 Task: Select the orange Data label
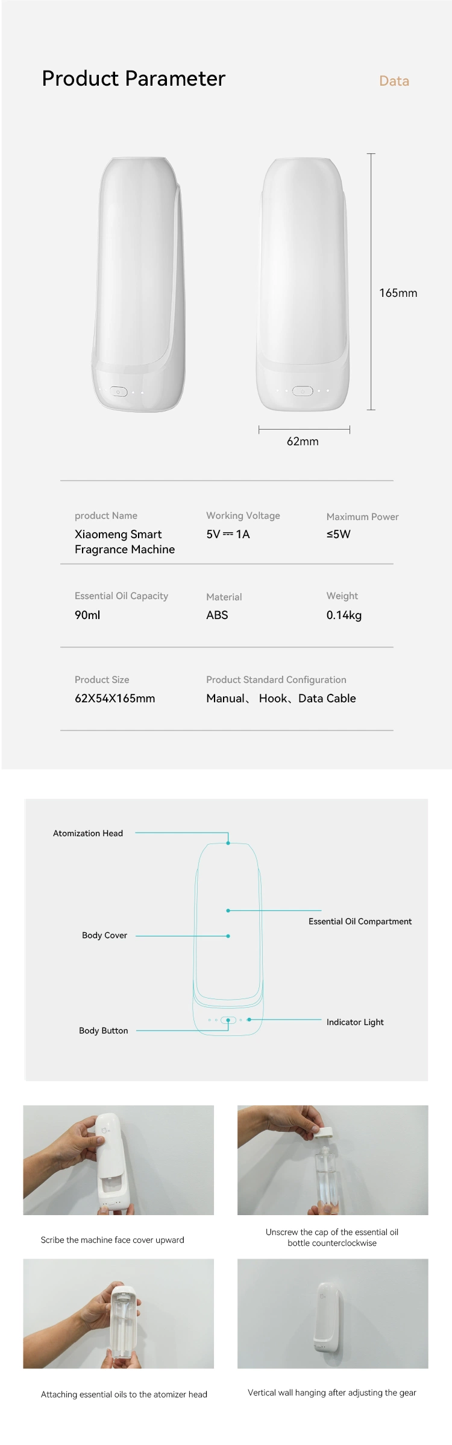[394, 81]
